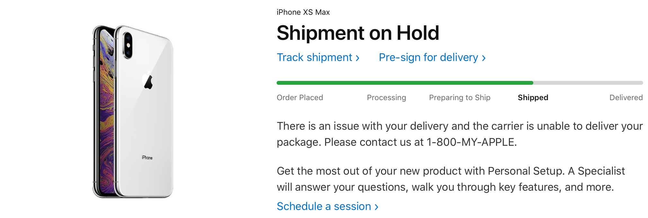Click the 1-800-MY-APPLE phone number
This screenshot has height=218, width=648.
pos(470,142)
